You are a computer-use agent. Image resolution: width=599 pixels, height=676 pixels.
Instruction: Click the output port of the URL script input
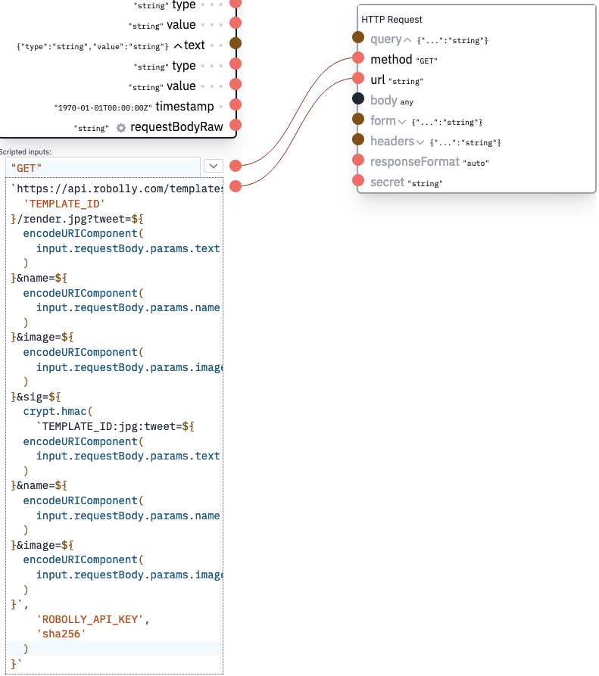(236, 186)
